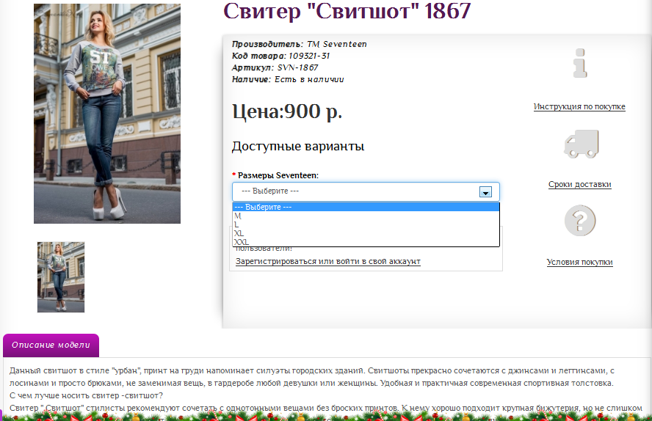Click the large product photo
Viewport: 652px width, 421px height.
pyautogui.click(x=107, y=114)
